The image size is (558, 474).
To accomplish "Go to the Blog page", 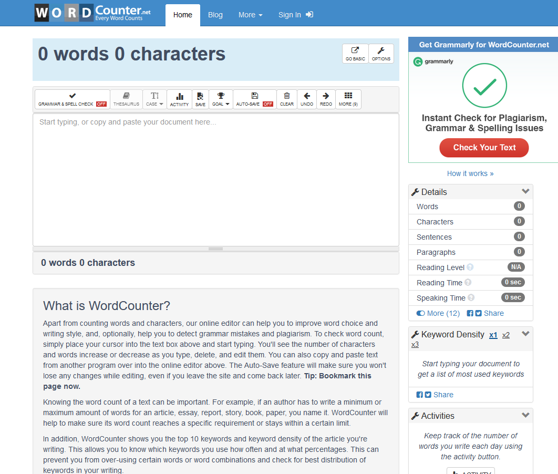I will click(x=215, y=15).
